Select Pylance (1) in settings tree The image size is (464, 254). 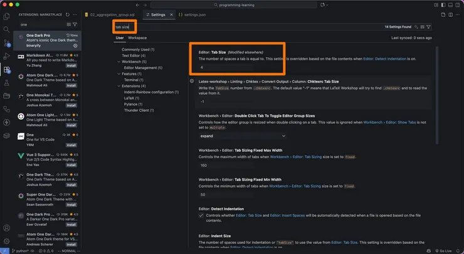click(x=133, y=104)
